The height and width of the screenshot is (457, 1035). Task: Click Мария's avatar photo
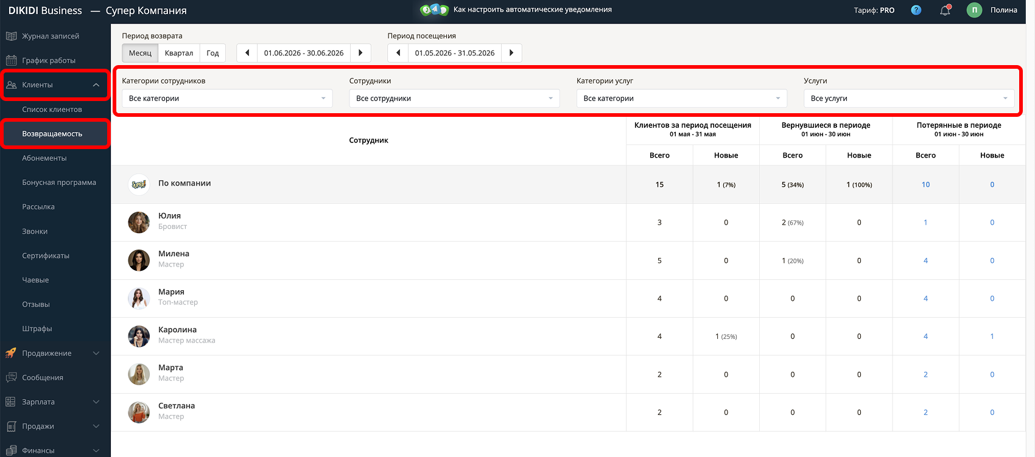(139, 298)
